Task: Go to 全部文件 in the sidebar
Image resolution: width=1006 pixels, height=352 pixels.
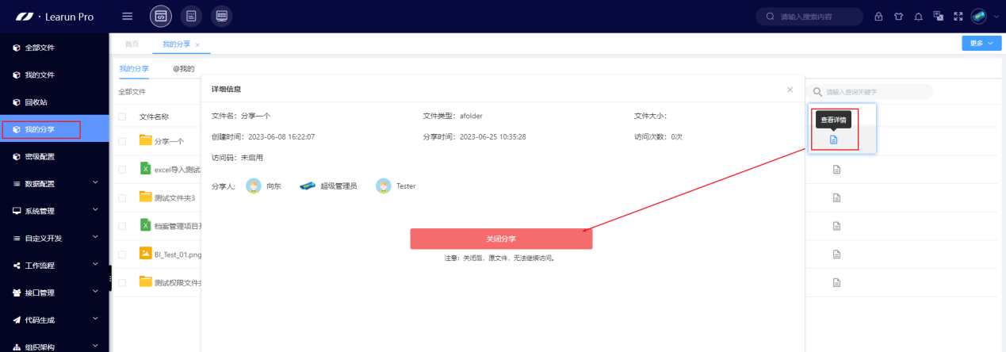Action: click(55, 48)
